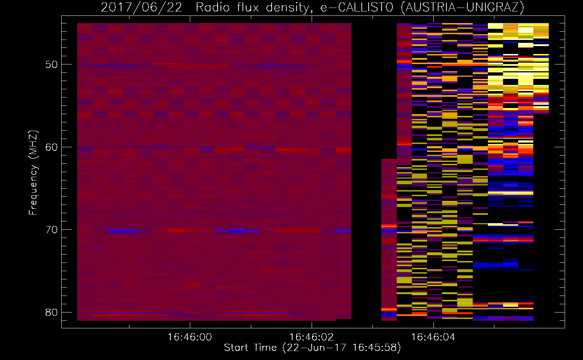583x360 pixels.
Task: Click the '60' frequency axis label
Action: click(52, 147)
